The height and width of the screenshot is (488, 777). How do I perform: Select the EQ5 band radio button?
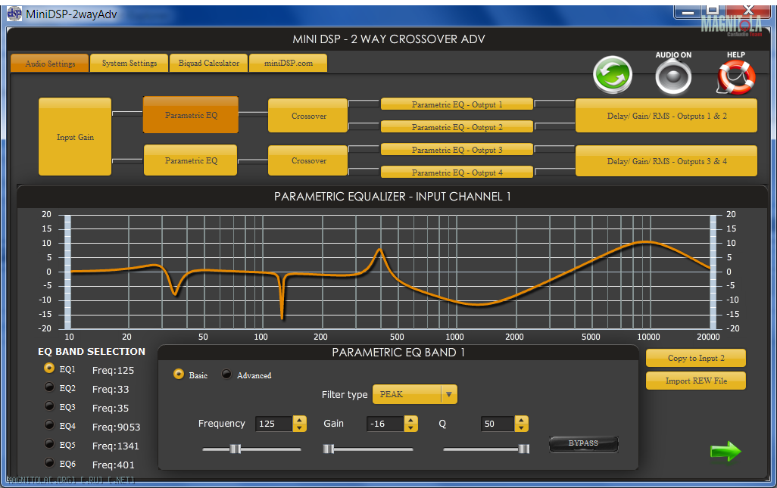pyautogui.click(x=49, y=443)
